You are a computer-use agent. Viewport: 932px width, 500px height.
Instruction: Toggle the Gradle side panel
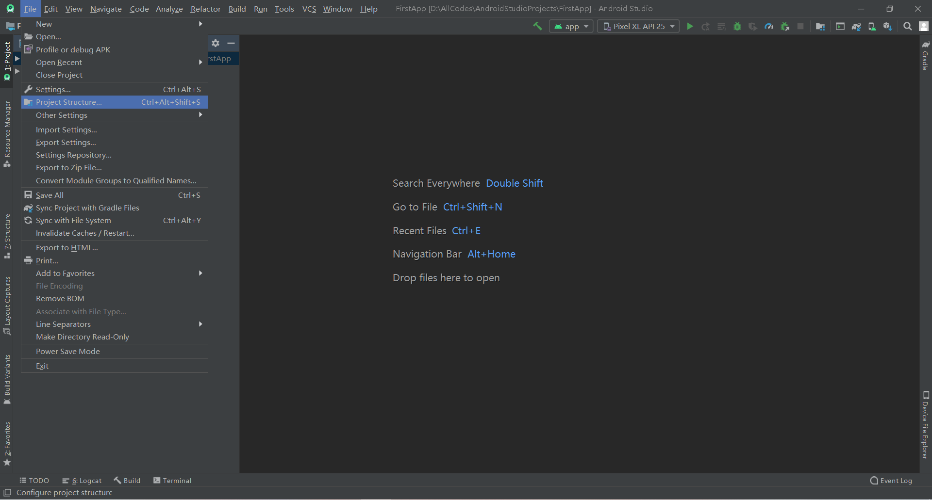click(925, 55)
